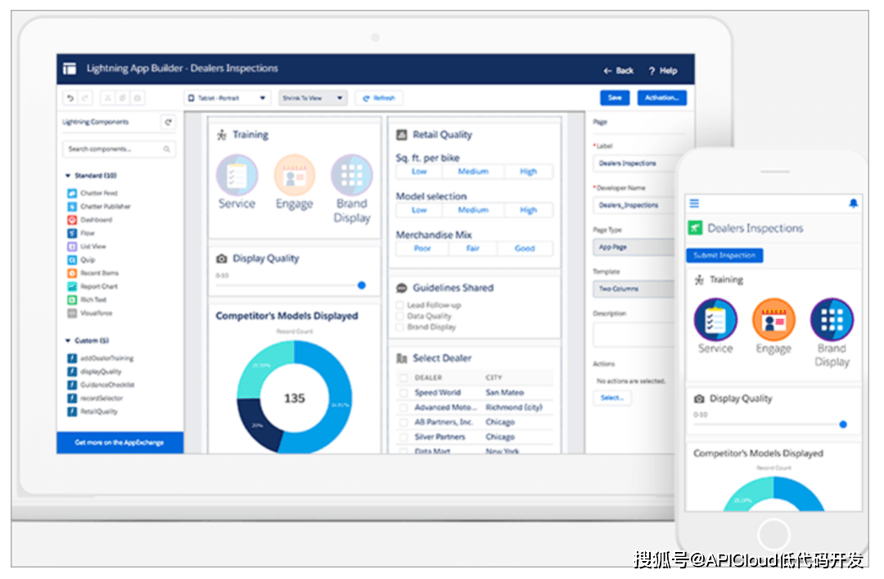The image size is (884, 579).
Task: Select the AB Partners, Inc. dealer checkbox
Action: (x=403, y=423)
